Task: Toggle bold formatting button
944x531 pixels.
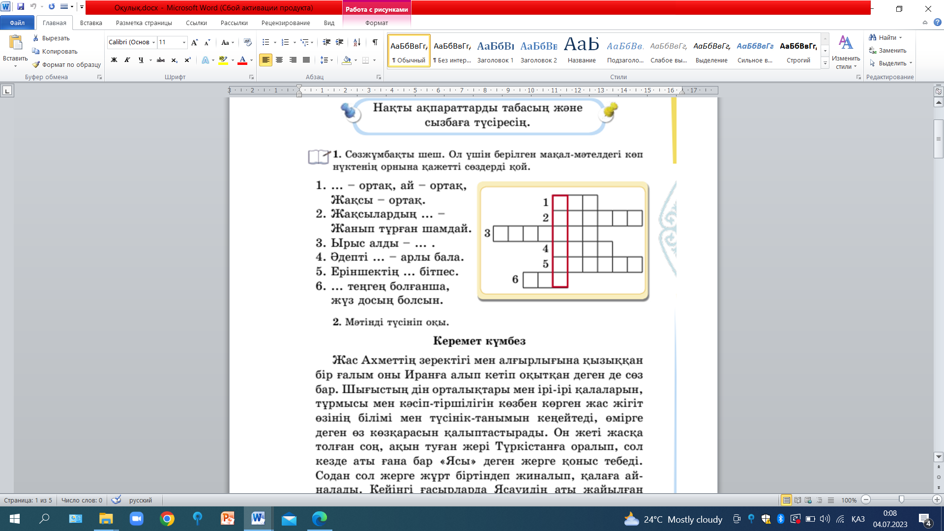Action: click(114, 60)
